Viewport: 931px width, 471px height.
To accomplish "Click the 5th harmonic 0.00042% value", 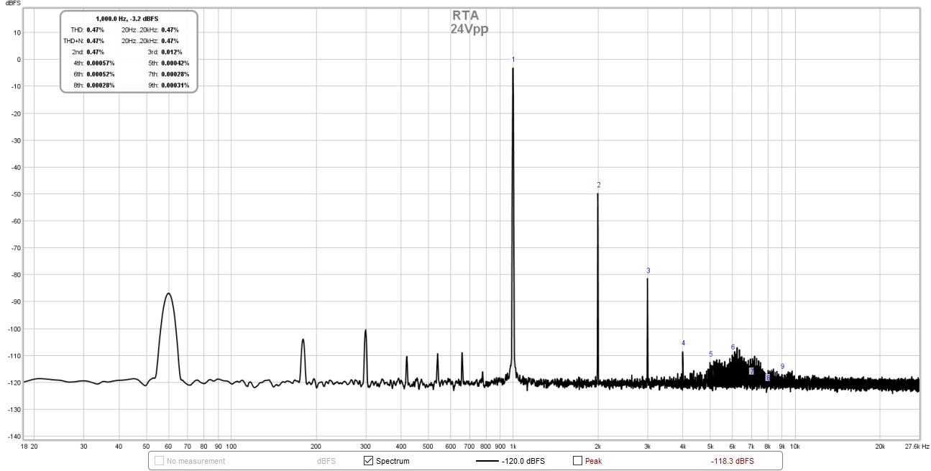I will tap(175, 63).
